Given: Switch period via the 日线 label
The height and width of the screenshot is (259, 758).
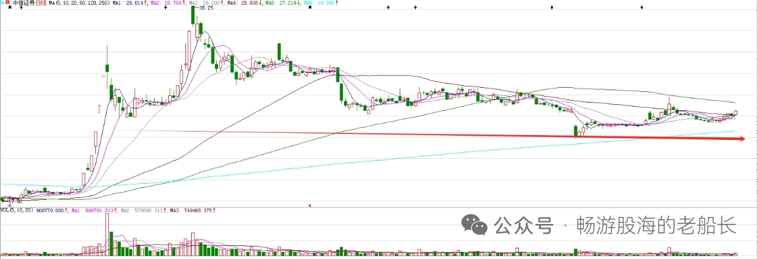Looking at the screenshot, I should tap(41, 3).
